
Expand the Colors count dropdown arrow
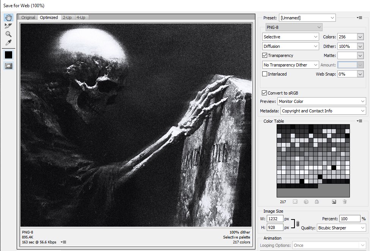point(360,37)
